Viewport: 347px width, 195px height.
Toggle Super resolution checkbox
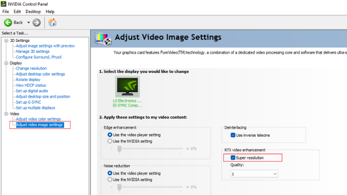(x=233, y=157)
